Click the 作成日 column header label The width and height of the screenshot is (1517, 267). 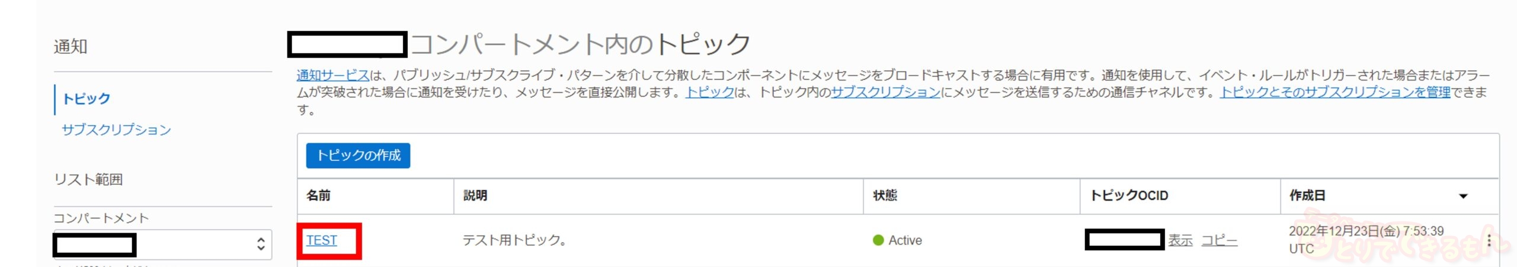1307,196
